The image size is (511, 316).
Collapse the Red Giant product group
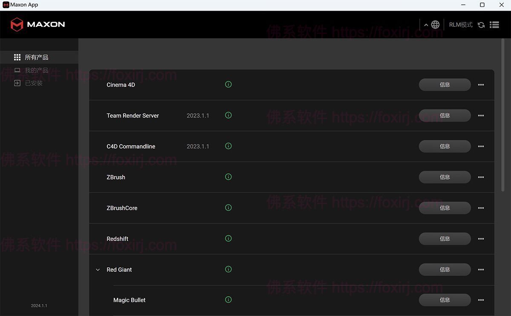98,270
